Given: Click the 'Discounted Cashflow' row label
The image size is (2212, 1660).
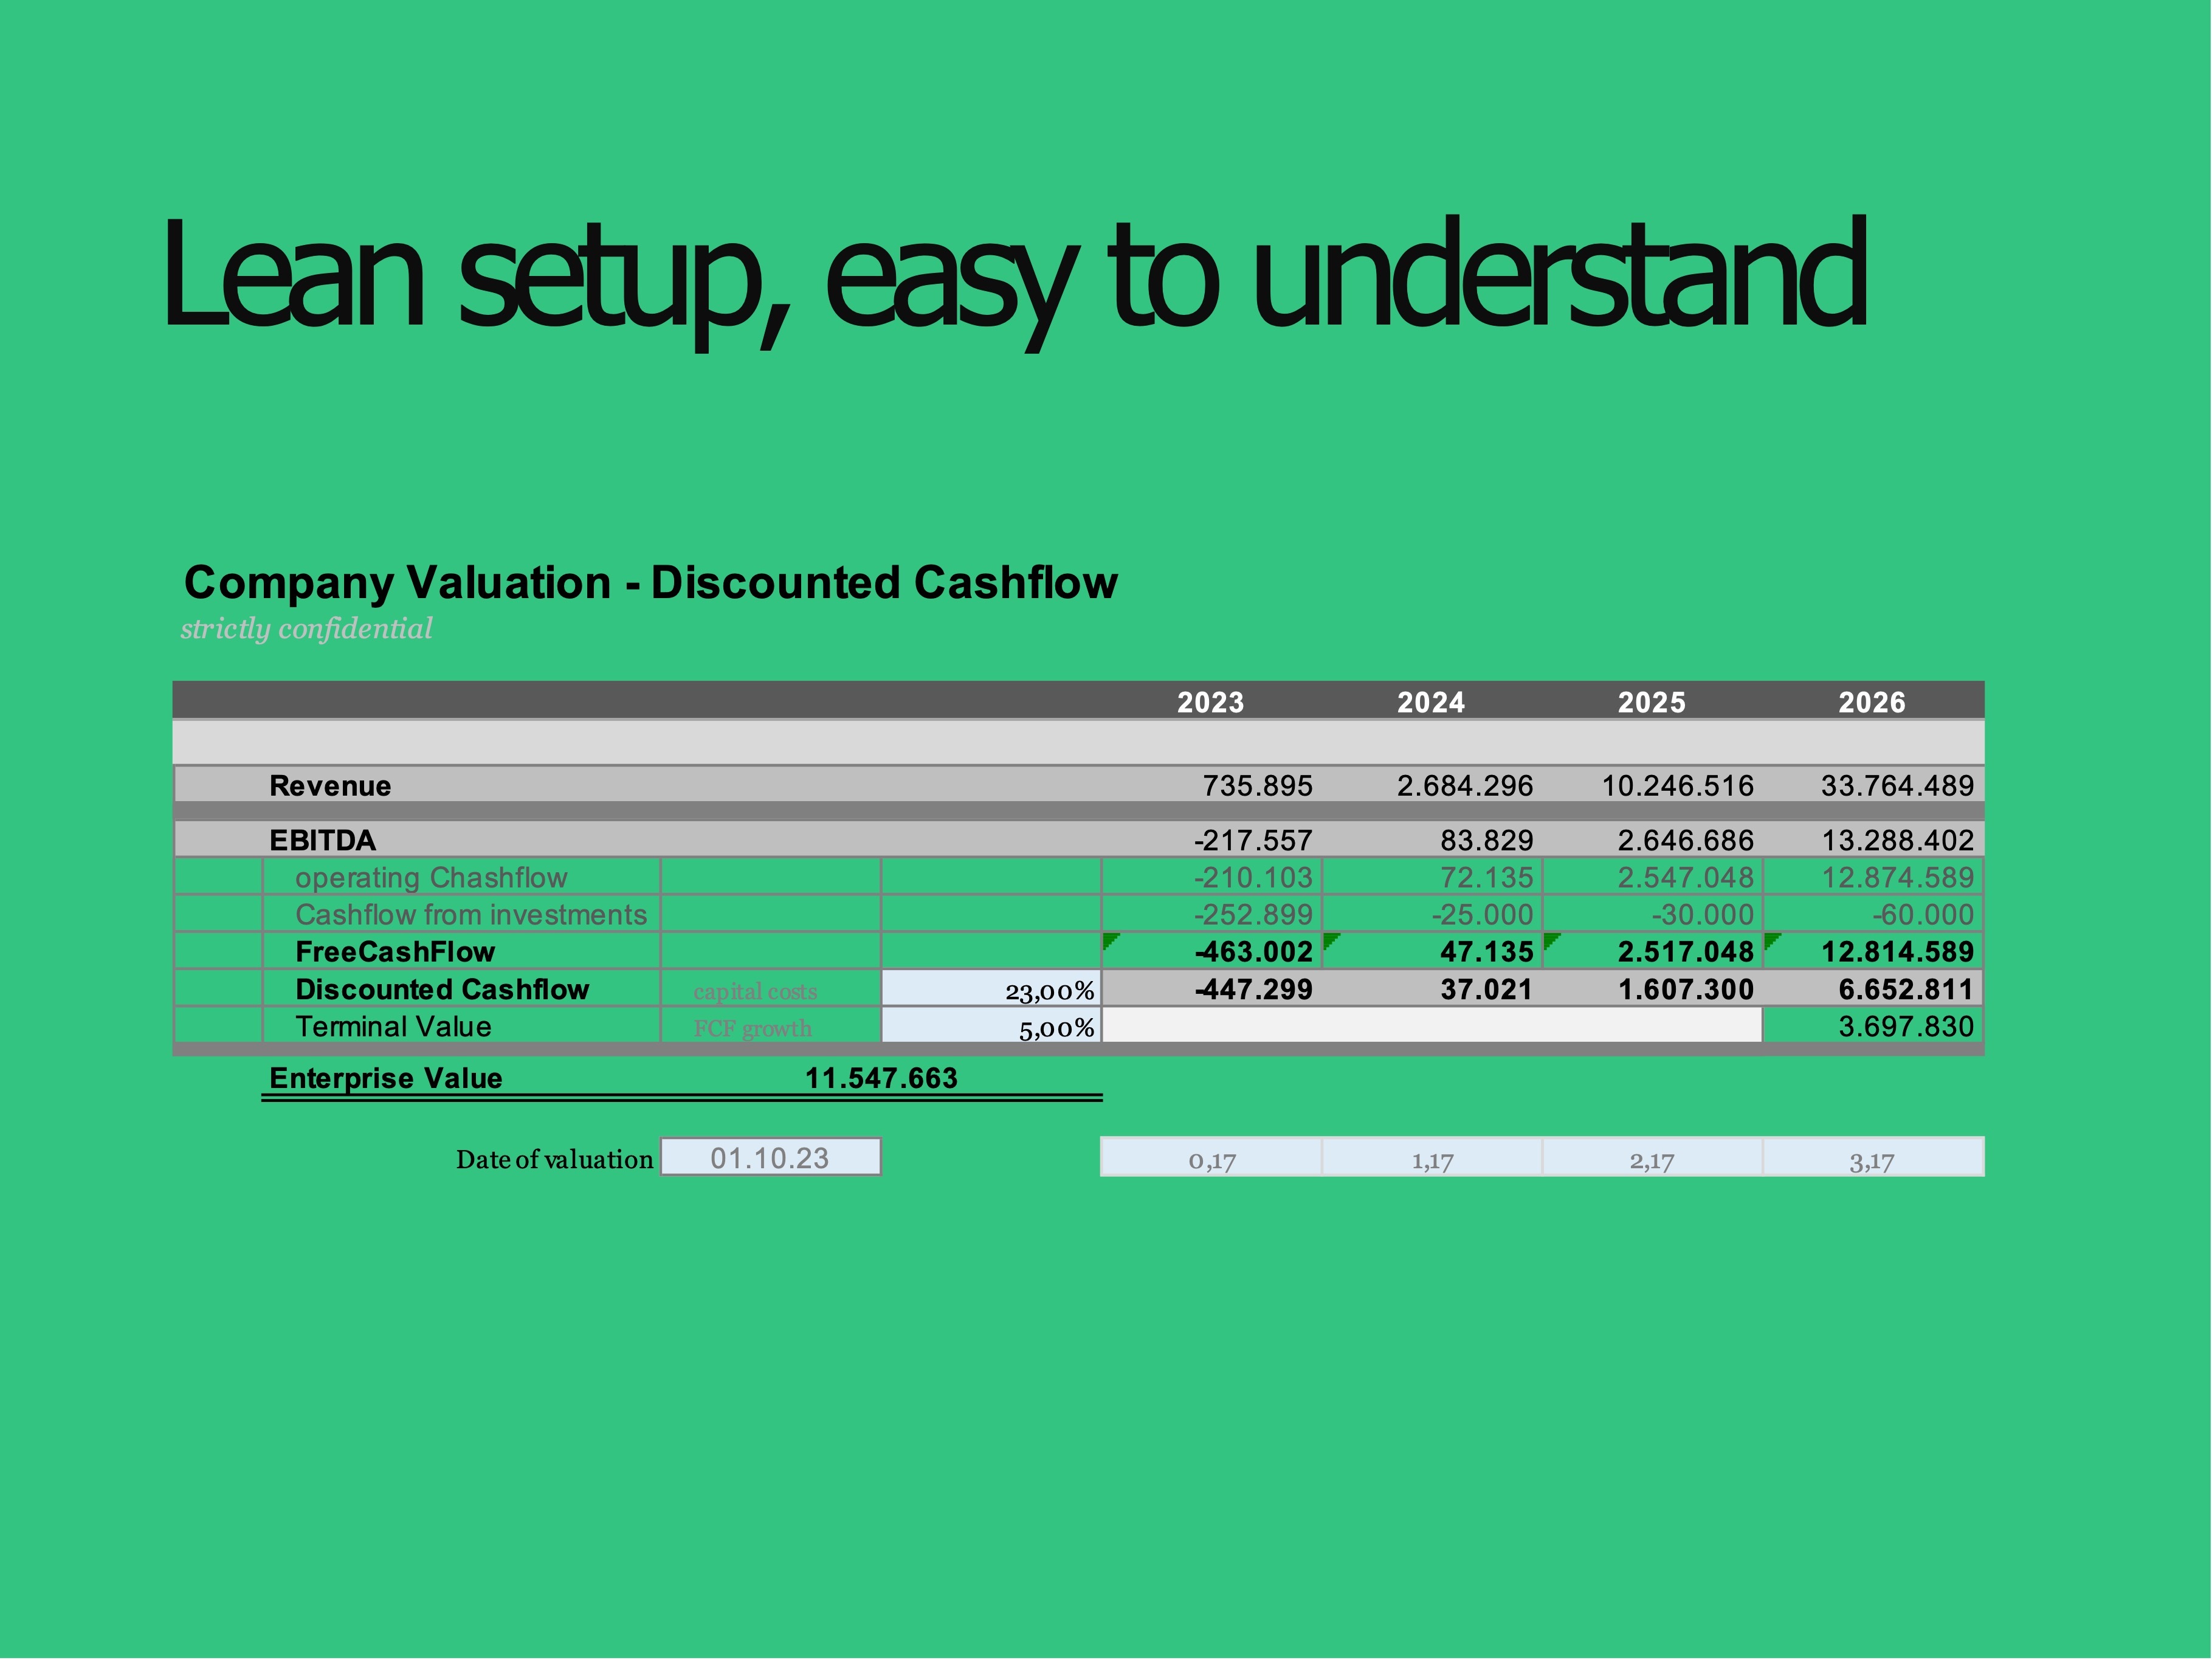Looking at the screenshot, I should pos(442,990).
